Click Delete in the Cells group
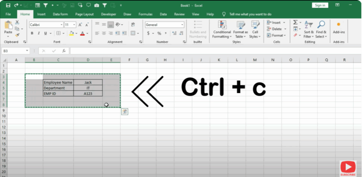This screenshot has height=177, width=362. coord(276,29)
